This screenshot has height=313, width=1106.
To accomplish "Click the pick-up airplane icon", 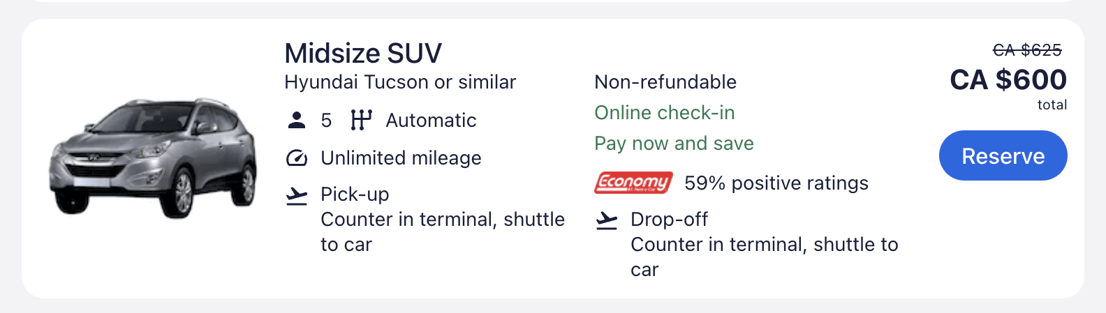I will [297, 196].
